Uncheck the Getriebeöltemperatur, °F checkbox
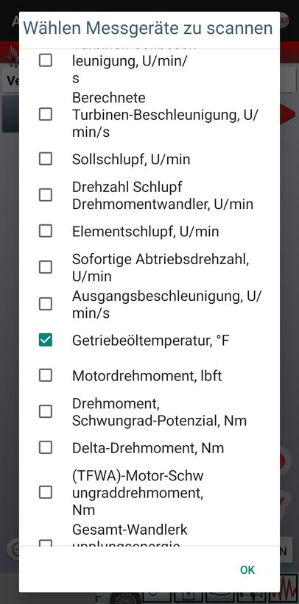299x604 pixels. [46, 340]
